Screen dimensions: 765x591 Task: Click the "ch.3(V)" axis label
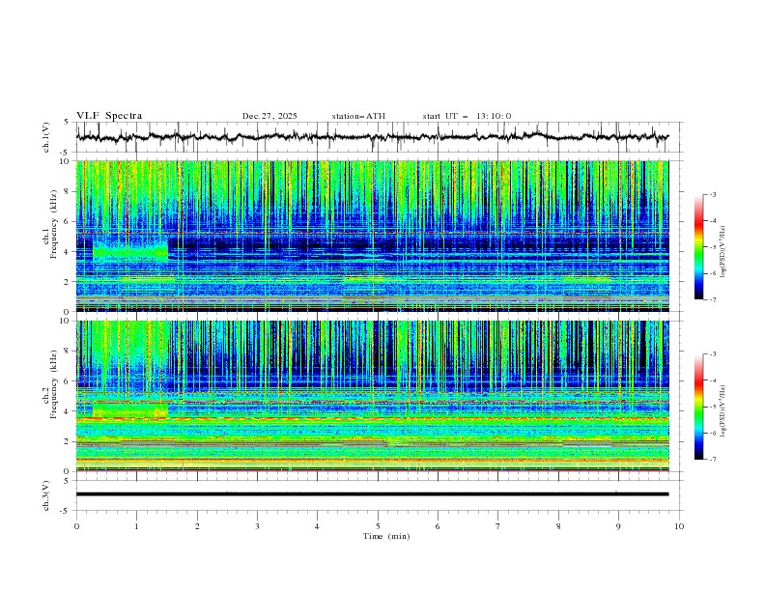coord(46,495)
